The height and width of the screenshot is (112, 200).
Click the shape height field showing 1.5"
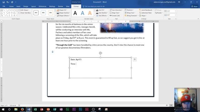pyautogui.click(x=171, y=11)
